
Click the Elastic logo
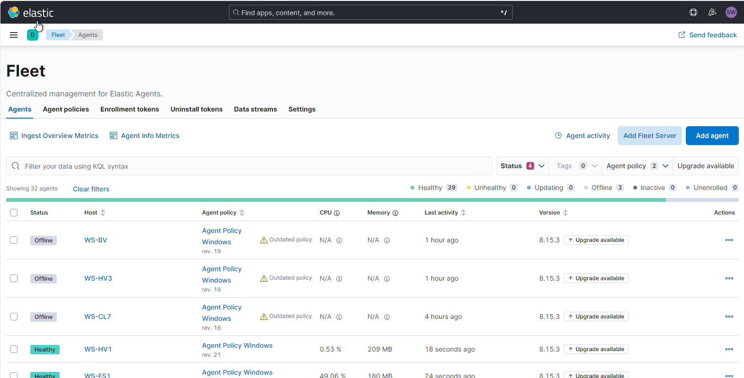point(31,13)
